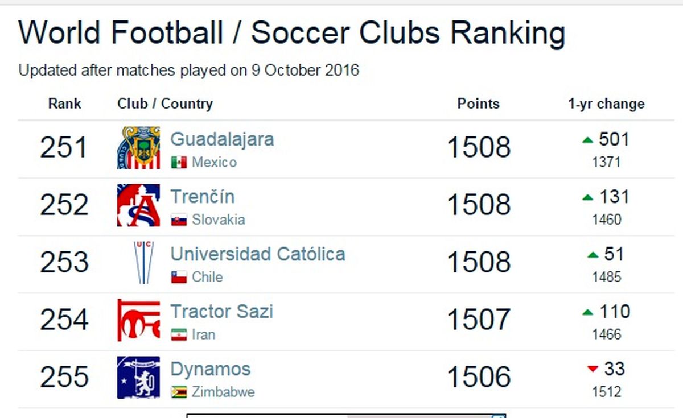Click the Points column header
683x418 pixels.
478,104
